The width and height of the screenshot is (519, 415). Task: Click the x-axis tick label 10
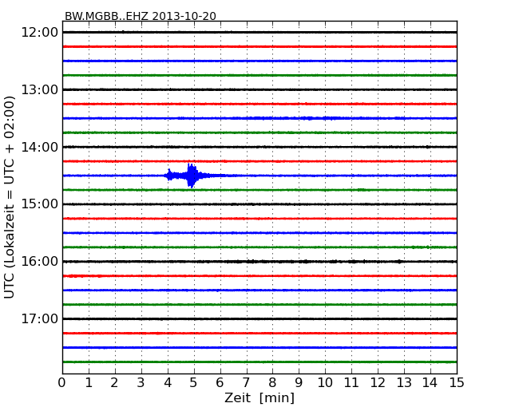point(325,383)
